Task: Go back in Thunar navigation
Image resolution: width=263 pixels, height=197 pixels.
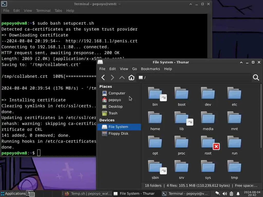Action: pyautogui.click(x=103, y=77)
